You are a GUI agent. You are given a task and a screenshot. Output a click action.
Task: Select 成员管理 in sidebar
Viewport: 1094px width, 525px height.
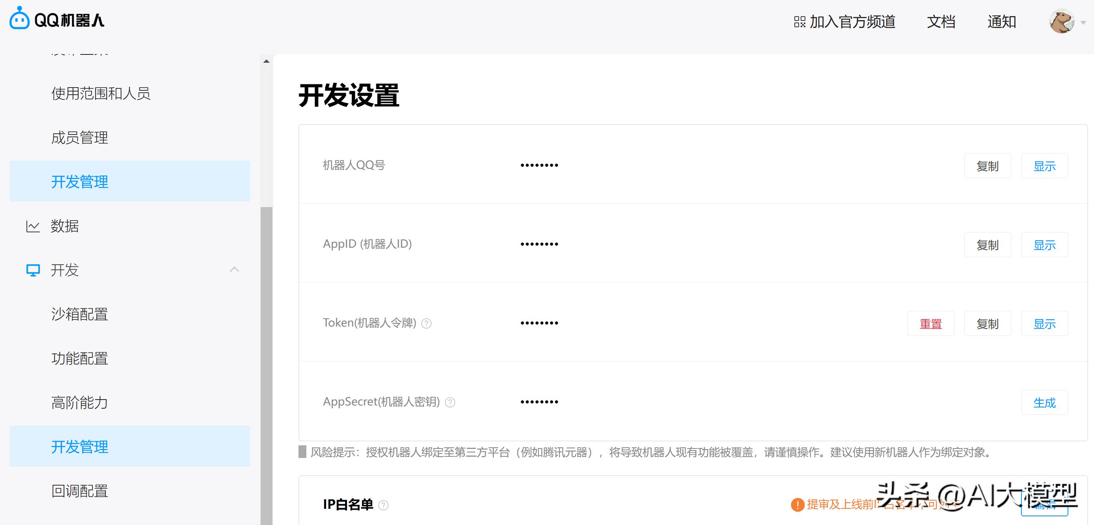pyautogui.click(x=79, y=138)
